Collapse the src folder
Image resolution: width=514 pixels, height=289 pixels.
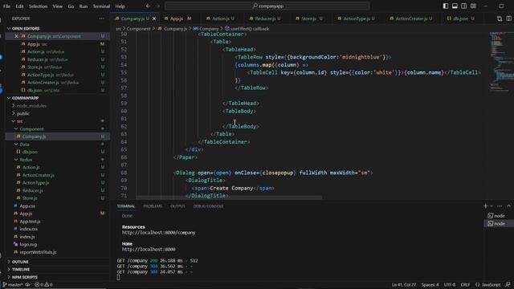(x=19, y=121)
